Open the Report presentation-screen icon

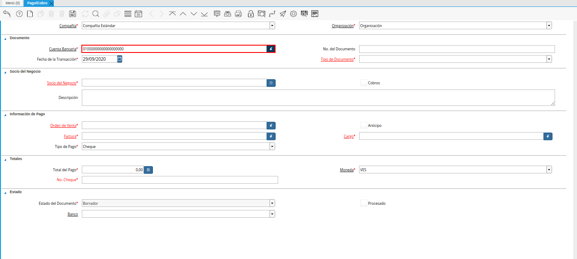[x=217, y=14]
